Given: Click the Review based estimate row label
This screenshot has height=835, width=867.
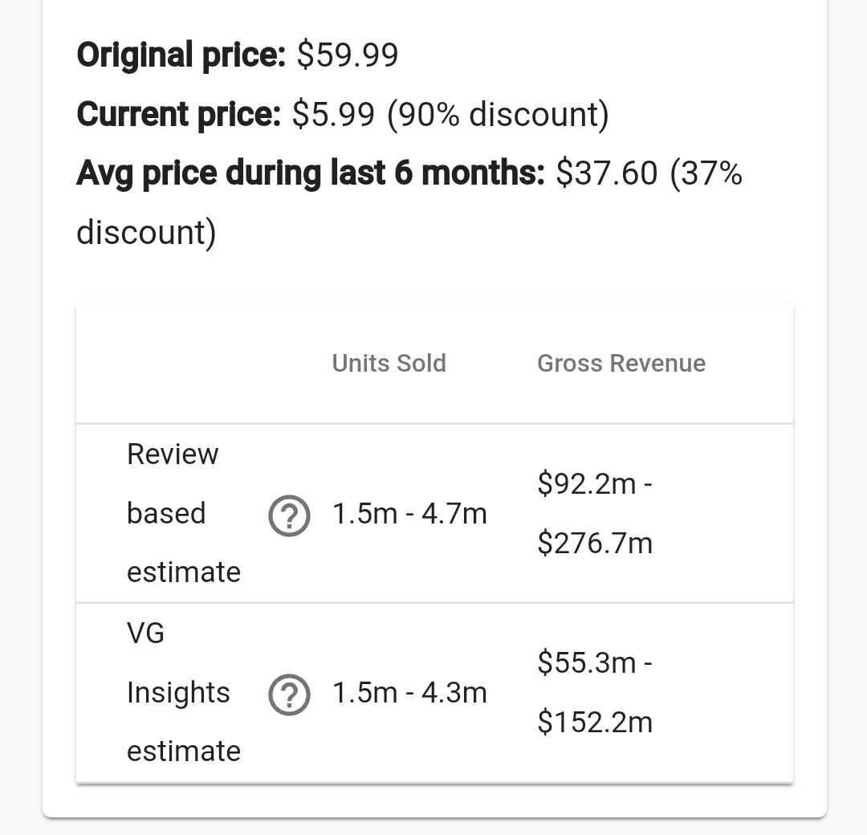Looking at the screenshot, I should (x=184, y=513).
